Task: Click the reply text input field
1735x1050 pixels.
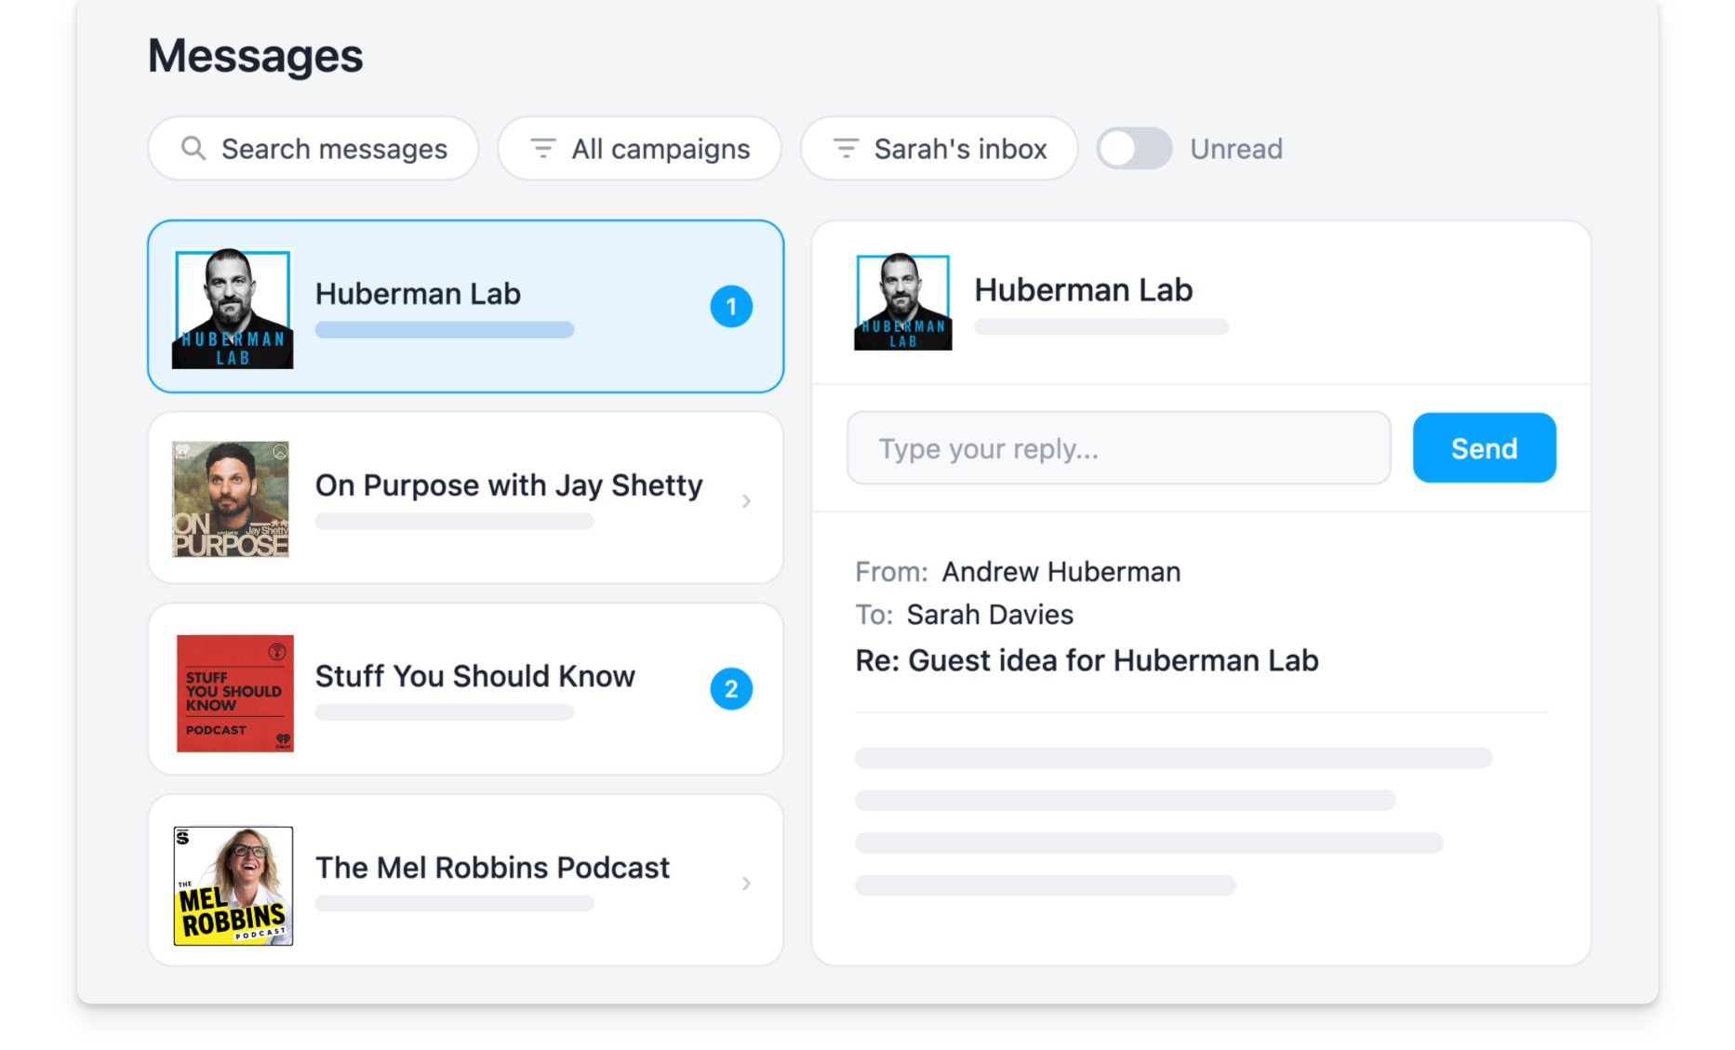Action: pos(1116,447)
